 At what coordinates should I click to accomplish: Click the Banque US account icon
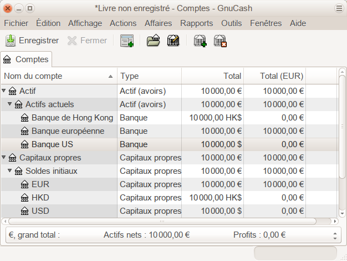[25, 144]
